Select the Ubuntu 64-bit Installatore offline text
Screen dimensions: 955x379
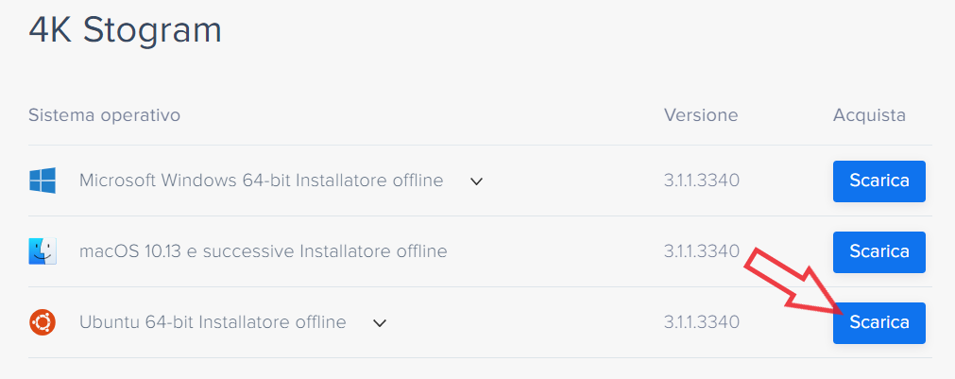213,322
